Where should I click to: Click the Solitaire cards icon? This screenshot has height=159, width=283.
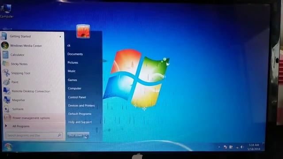[x=7, y=109]
